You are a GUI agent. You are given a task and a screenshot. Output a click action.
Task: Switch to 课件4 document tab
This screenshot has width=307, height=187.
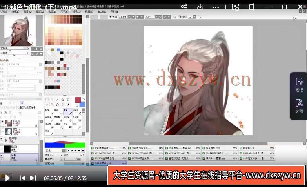coord(220,158)
